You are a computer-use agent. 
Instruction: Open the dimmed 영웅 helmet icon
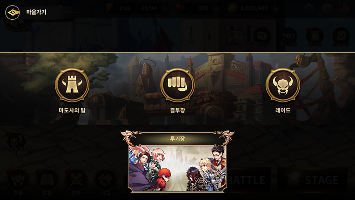tap(18, 180)
